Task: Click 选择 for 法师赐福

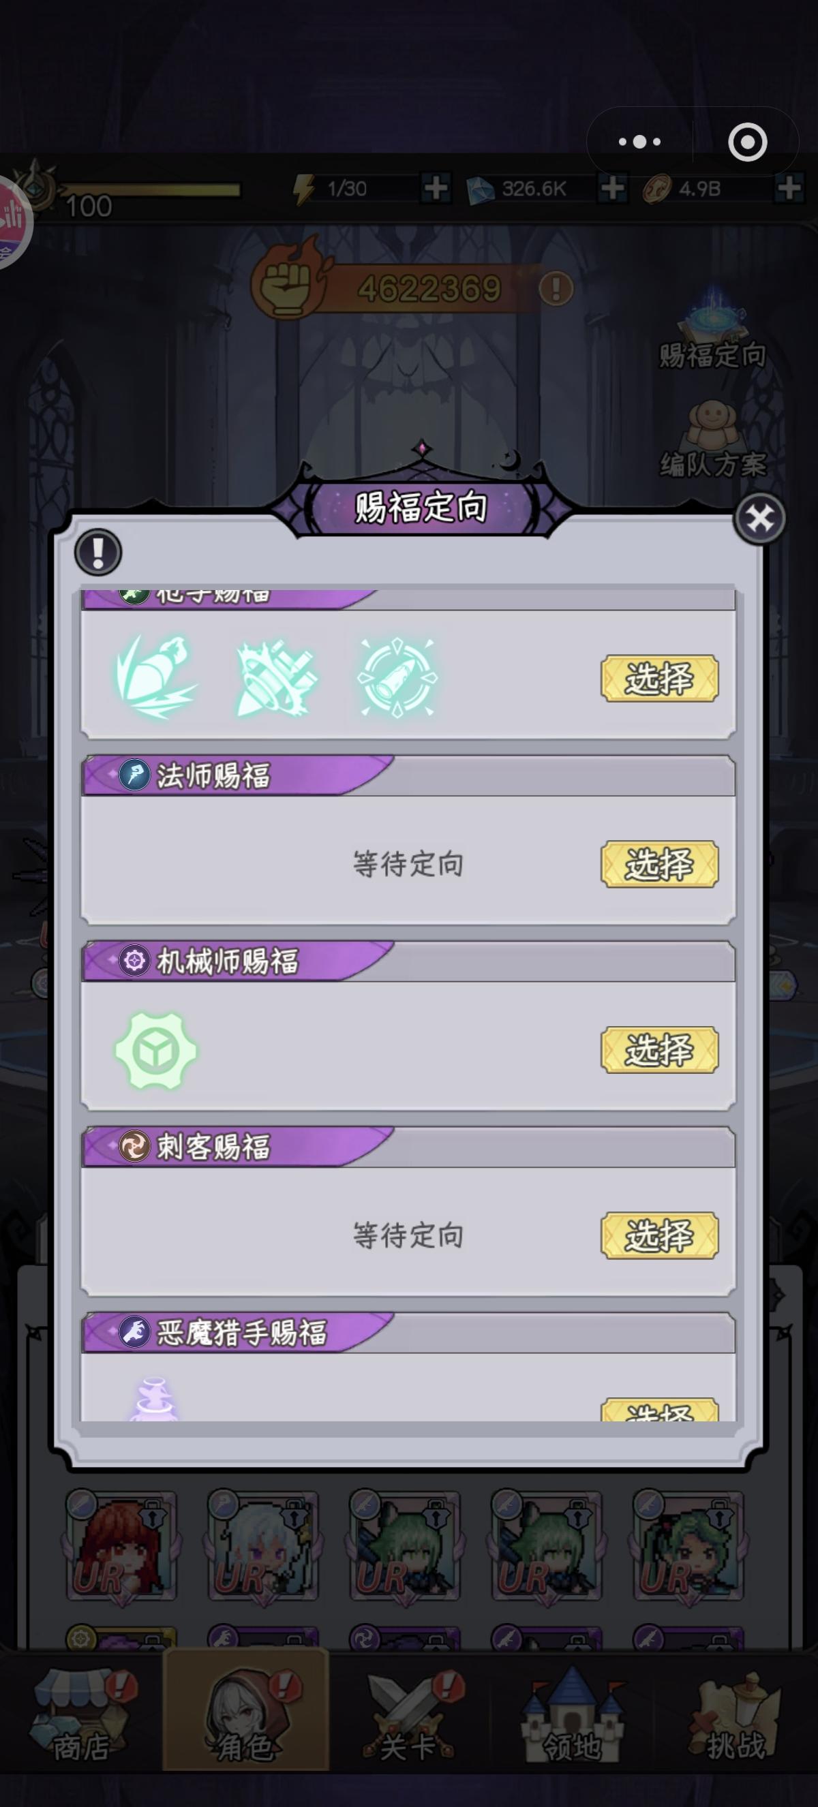Action: tap(659, 864)
